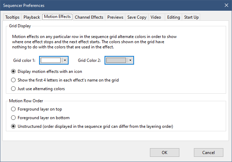Viewport: 232px width, 162px height.
Task: Select Just use alternating colors
Action: pyautogui.click(x=38, y=89)
